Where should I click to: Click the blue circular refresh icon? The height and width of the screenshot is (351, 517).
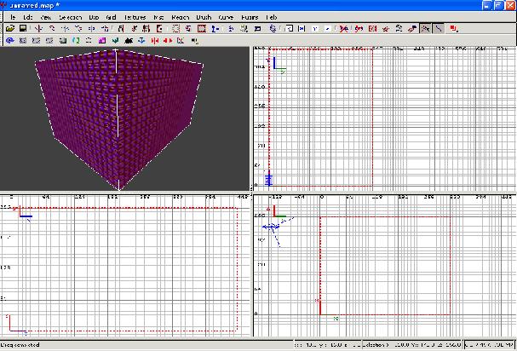point(9,41)
